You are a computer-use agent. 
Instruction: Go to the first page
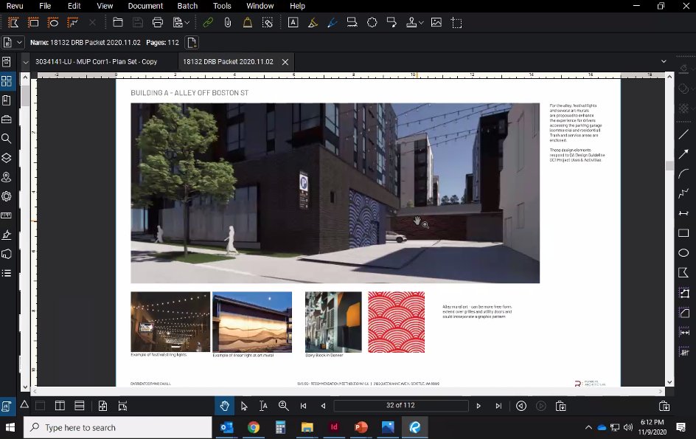(304, 406)
